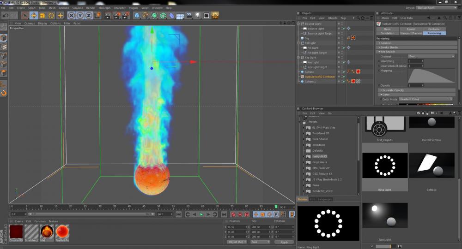Expand the Separate Opacity section

pyautogui.click(x=417, y=90)
